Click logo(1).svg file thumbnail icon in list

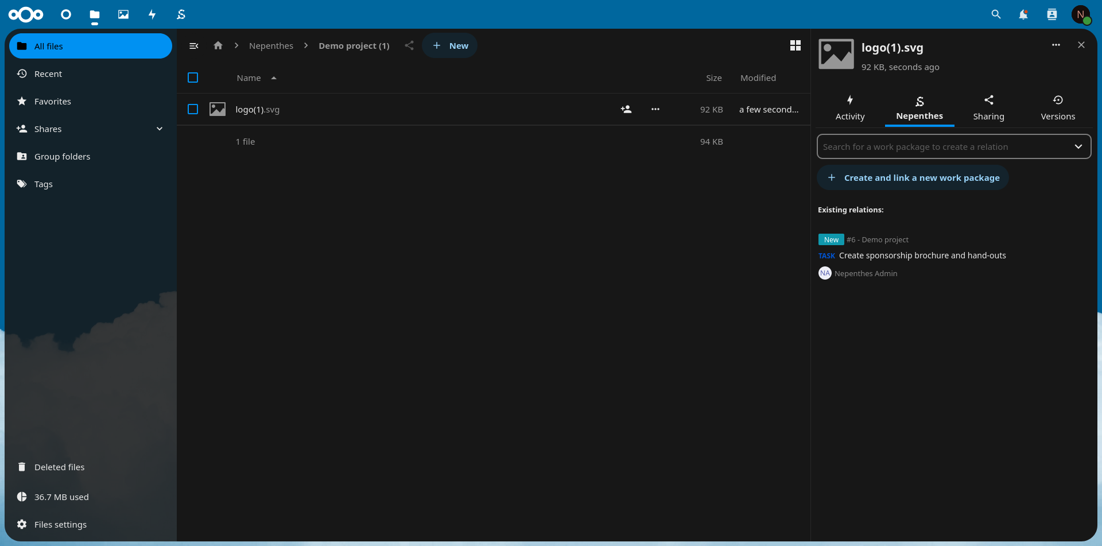[218, 109]
